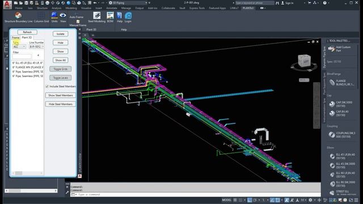Toggle the Toggle Grids button
This screenshot has height=204, width=363.
(x=61, y=69)
